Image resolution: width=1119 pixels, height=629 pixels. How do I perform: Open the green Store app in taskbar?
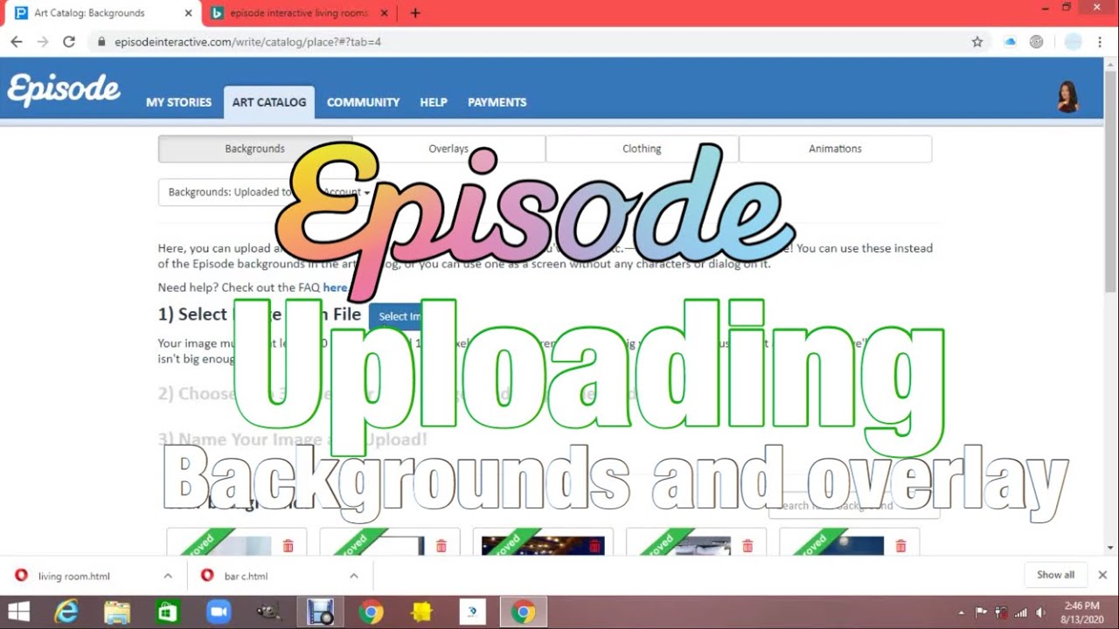(x=167, y=612)
